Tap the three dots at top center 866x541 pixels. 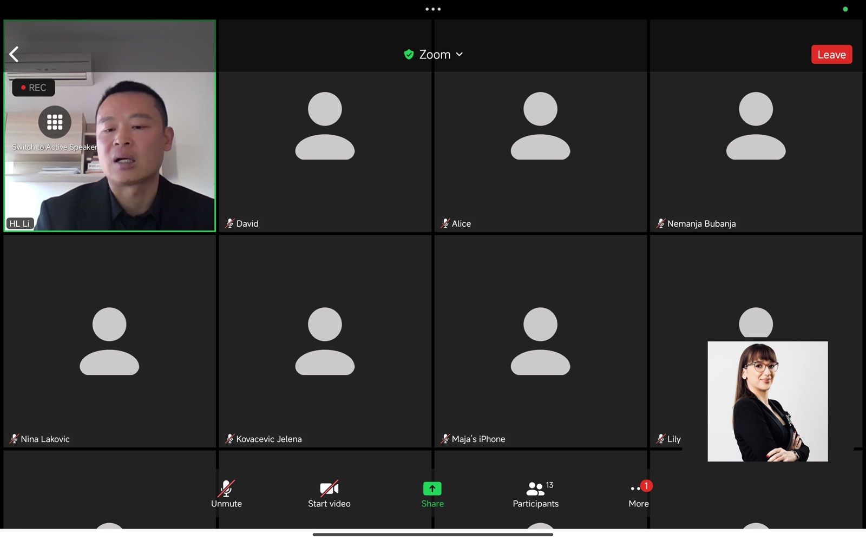click(432, 9)
